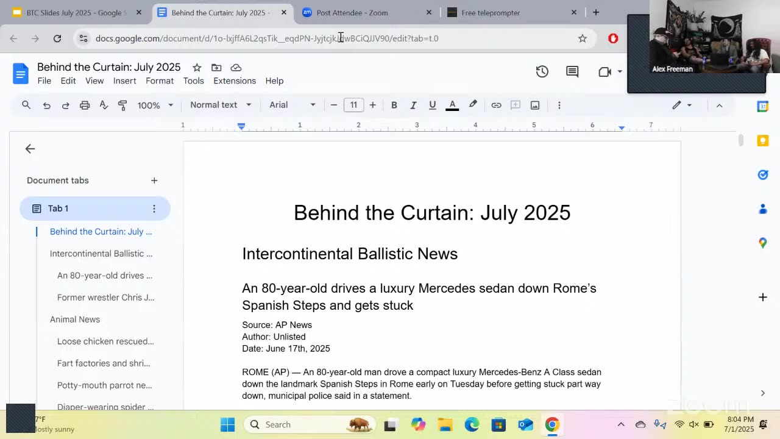Open the Google Docs home icon
The height and width of the screenshot is (439, 780).
coord(20,74)
